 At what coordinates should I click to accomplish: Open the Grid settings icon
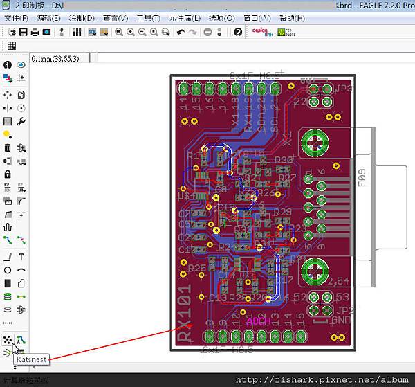[12, 46]
